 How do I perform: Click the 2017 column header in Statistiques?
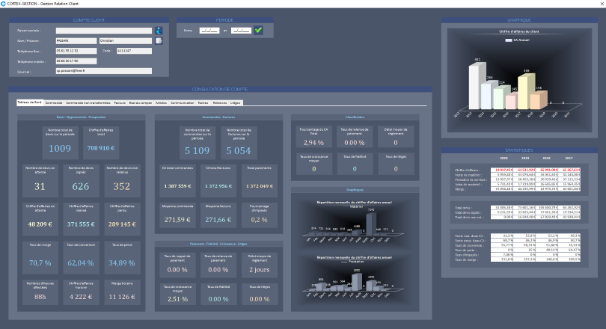point(569,159)
